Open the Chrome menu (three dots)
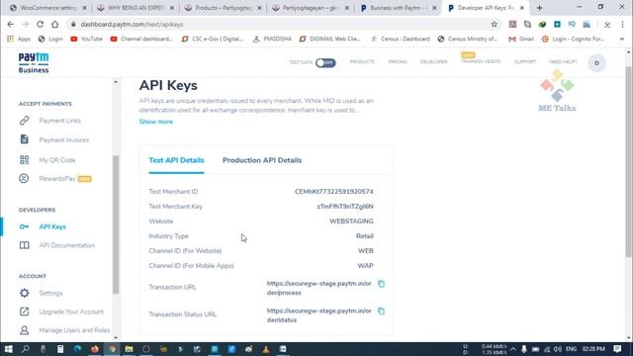 [622, 24]
